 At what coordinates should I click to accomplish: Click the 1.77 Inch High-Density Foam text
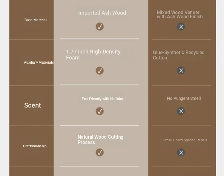pos(93,55)
